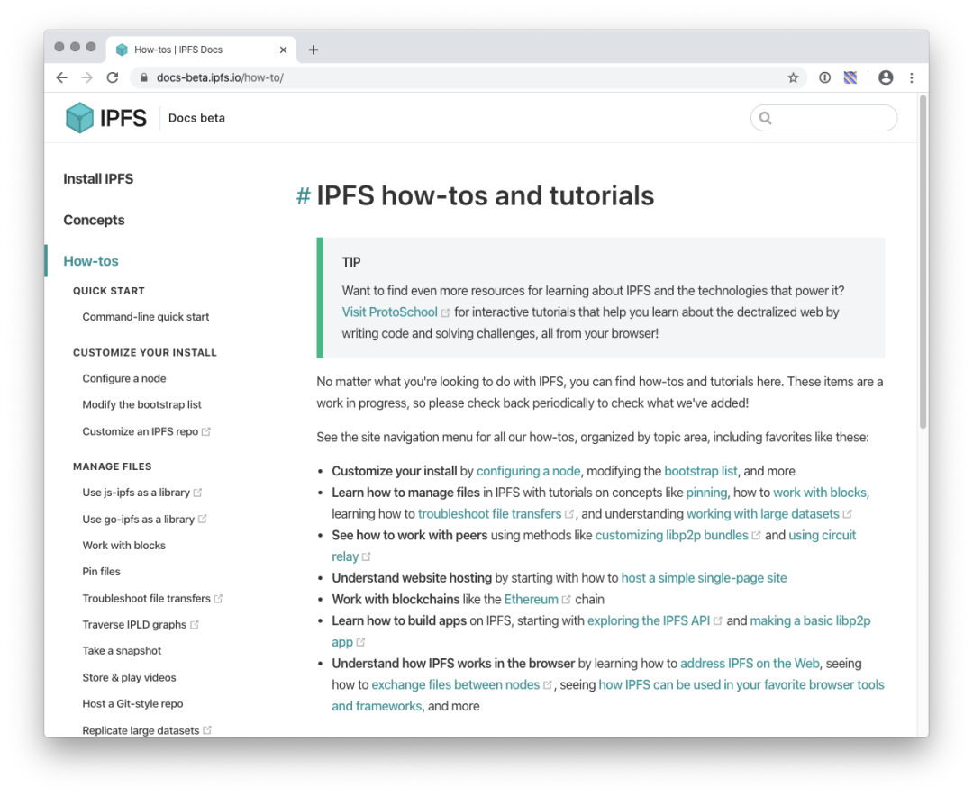This screenshot has height=796, width=973.
Task: Open a new tab with plus button
Action: click(314, 50)
